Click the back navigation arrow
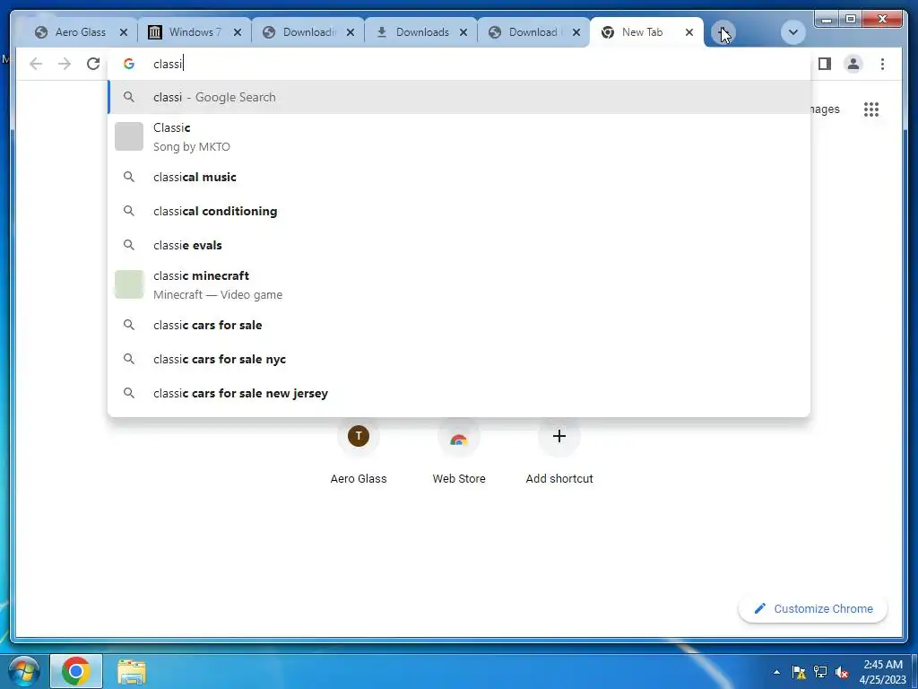 coord(36,64)
